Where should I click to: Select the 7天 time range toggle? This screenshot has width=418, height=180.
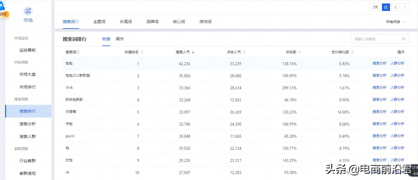375,7
